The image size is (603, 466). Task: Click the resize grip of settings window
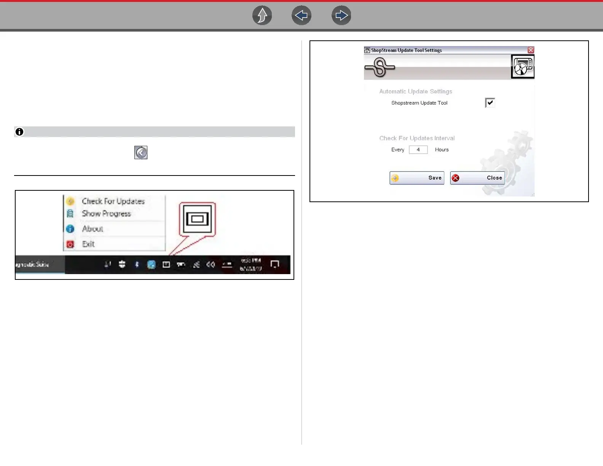[533, 195]
